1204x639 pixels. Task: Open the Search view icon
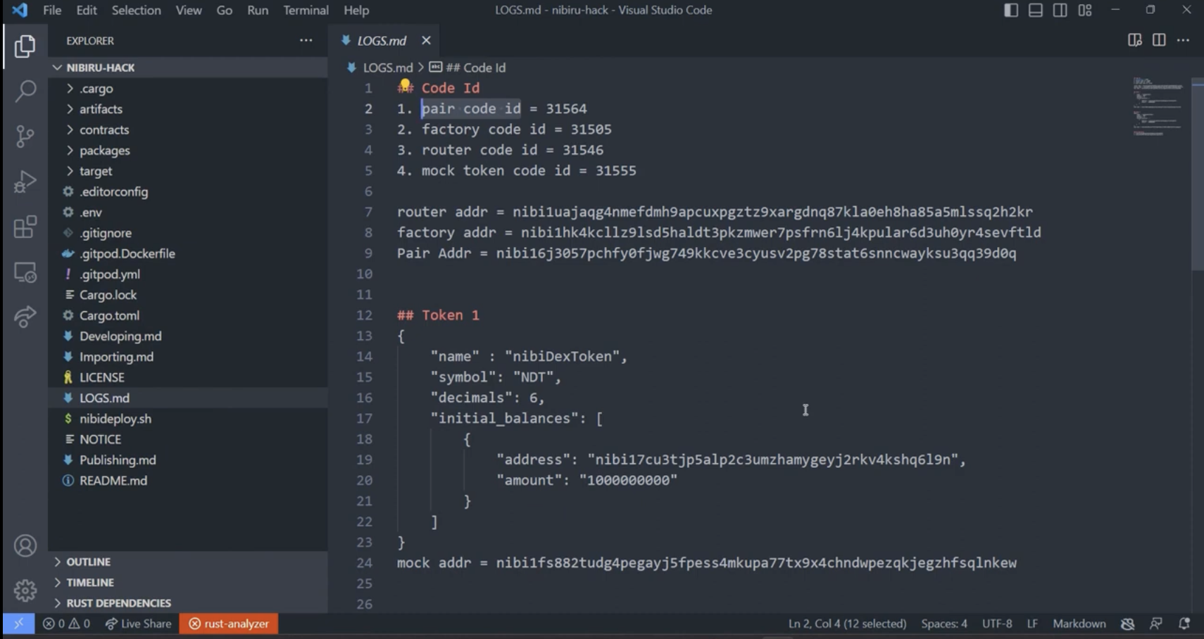25,91
